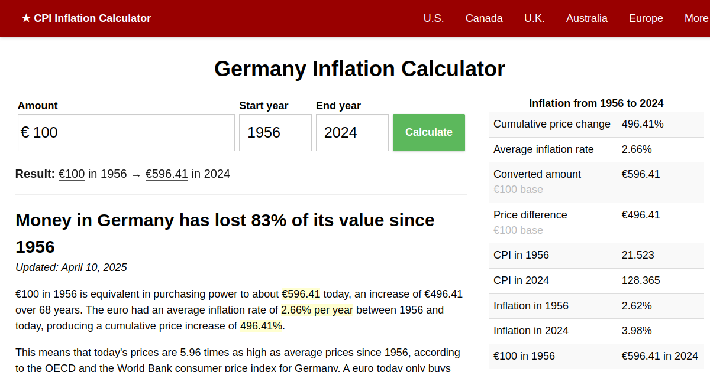Click the highlighted €596.41 in paragraph
710x372 pixels.
point(301,294)
